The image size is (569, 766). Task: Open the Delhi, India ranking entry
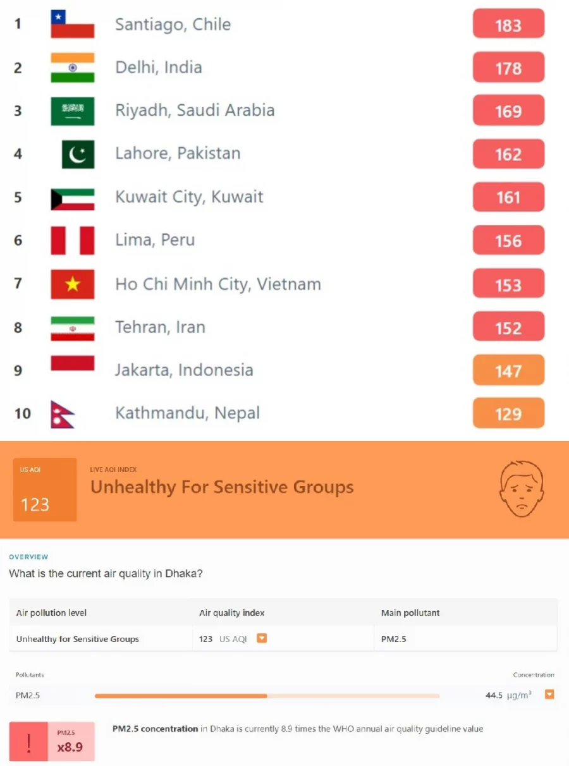coord(158,68)
